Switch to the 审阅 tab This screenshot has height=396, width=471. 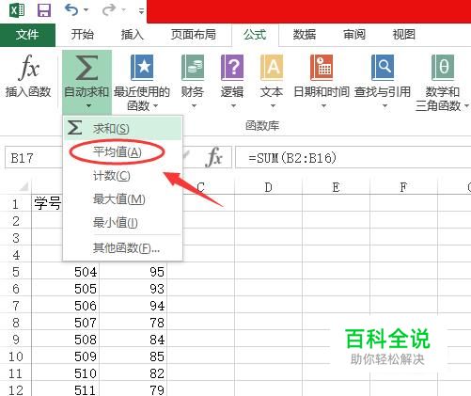click(354, 35)
